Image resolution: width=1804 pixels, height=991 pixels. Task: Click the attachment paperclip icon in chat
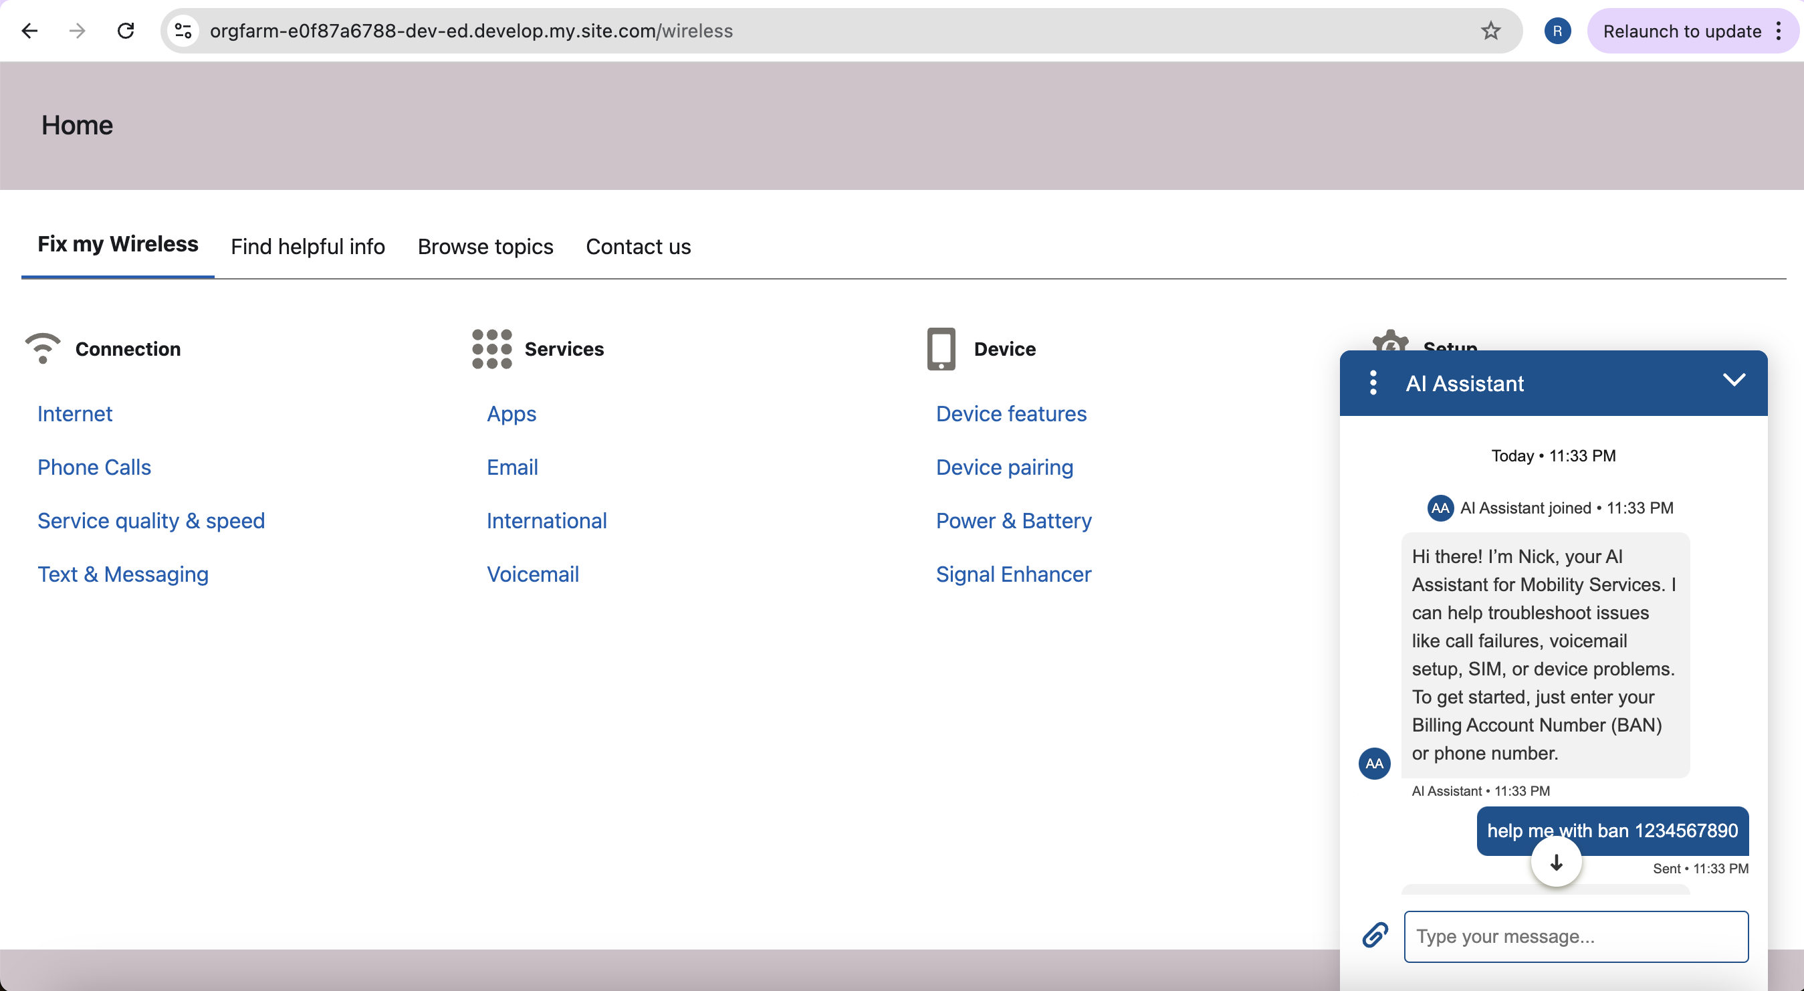pyautogui.click(x=1375, y=935)
